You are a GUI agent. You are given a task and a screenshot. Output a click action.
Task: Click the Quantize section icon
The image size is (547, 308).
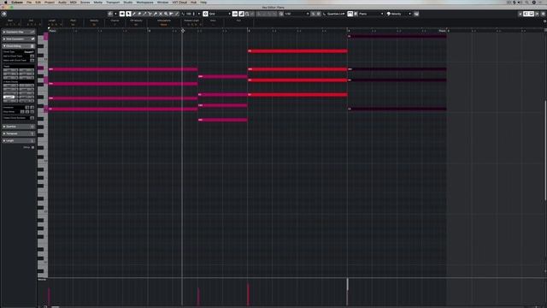coord(32,127)
